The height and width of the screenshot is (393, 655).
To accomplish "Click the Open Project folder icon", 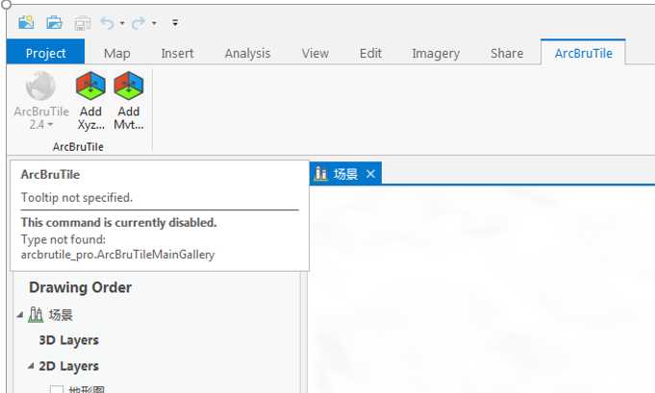I will coord(54,22).
